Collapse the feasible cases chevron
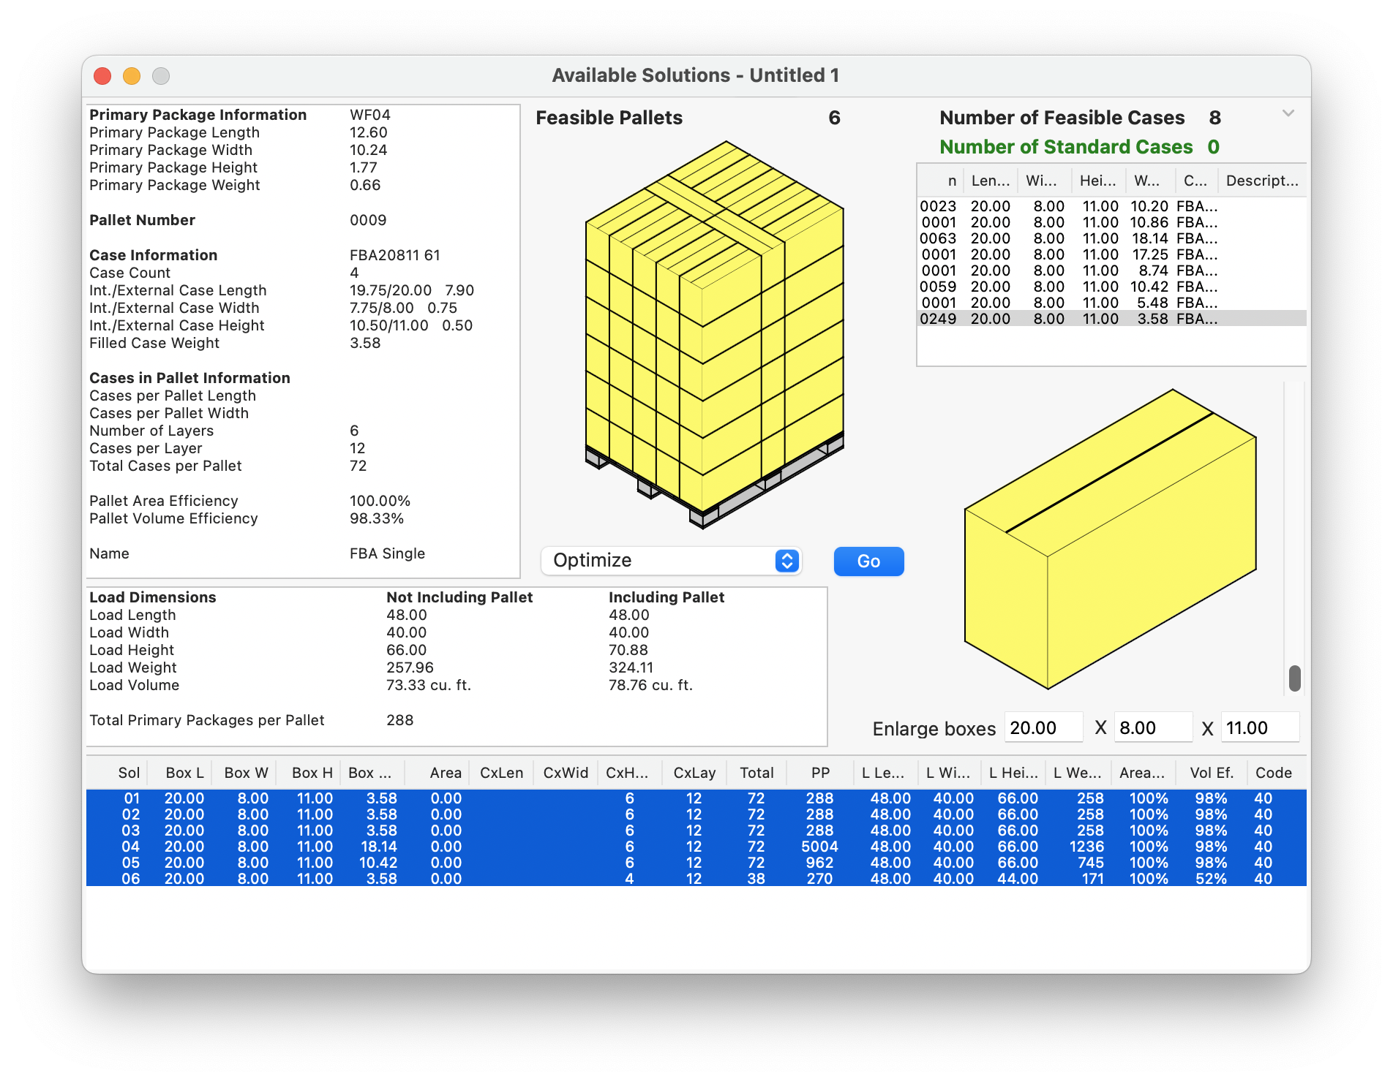 pyautogui.click(x=1288, y=113)
